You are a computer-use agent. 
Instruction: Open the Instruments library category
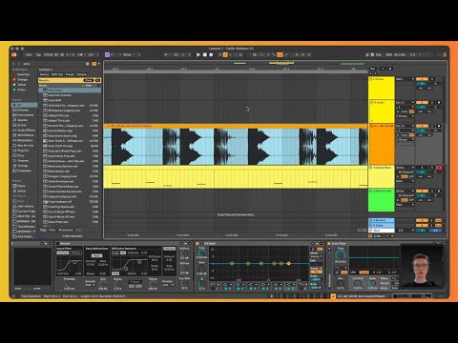pos(25,115)
